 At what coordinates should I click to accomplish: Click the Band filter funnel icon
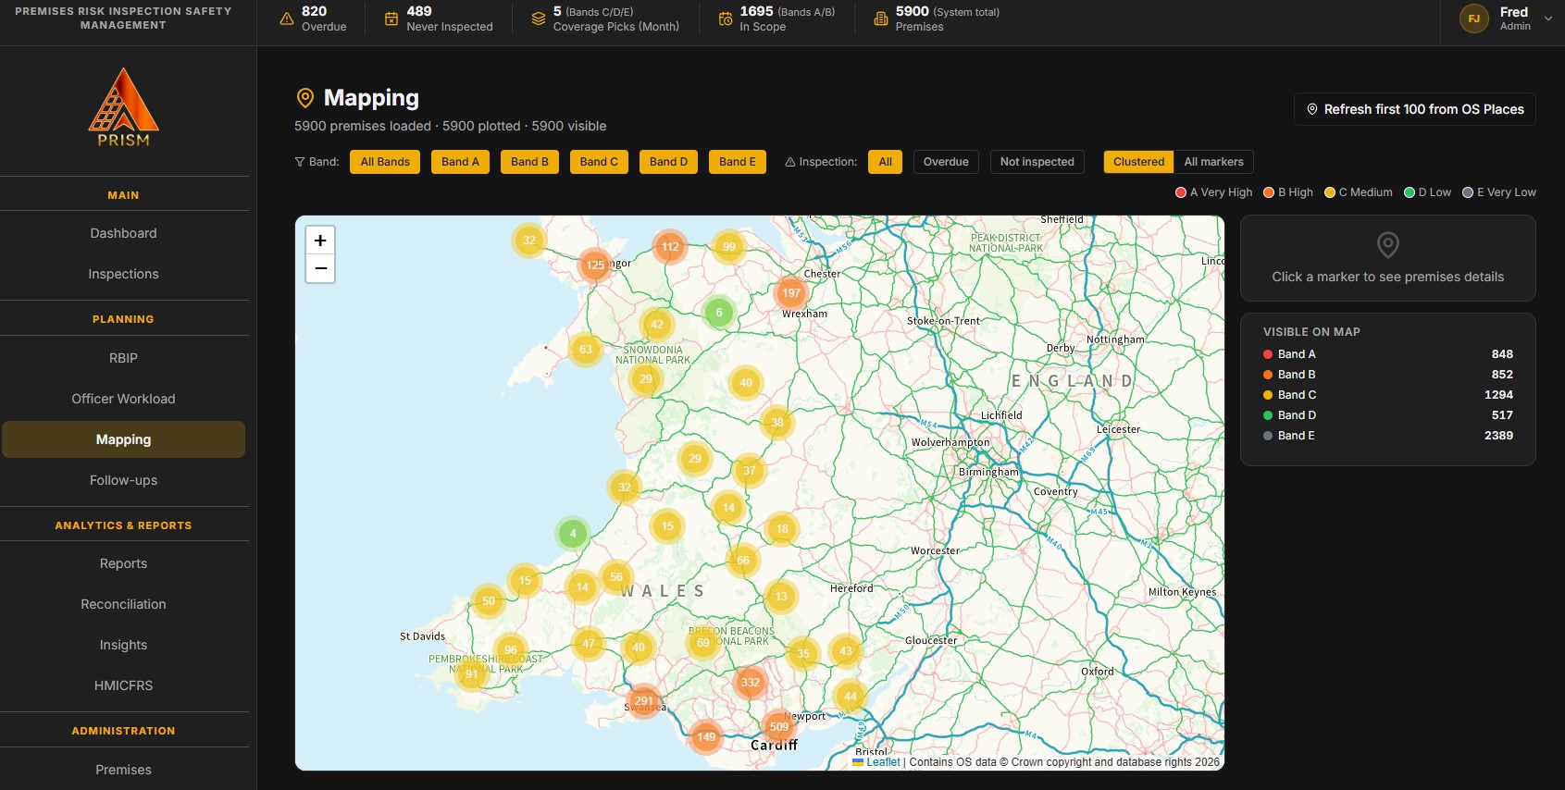point(300,162)
